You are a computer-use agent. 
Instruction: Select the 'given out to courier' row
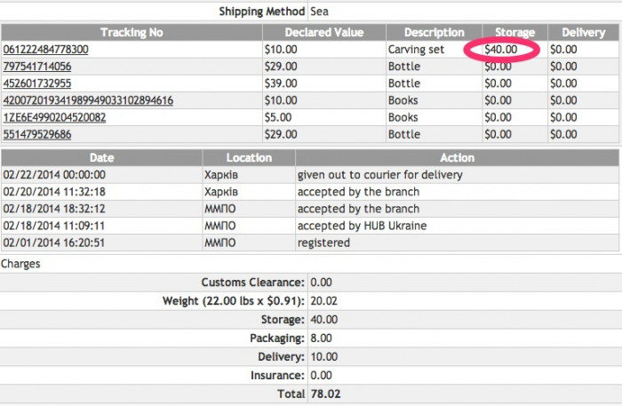pyautogui.click(x=379, y=175)
